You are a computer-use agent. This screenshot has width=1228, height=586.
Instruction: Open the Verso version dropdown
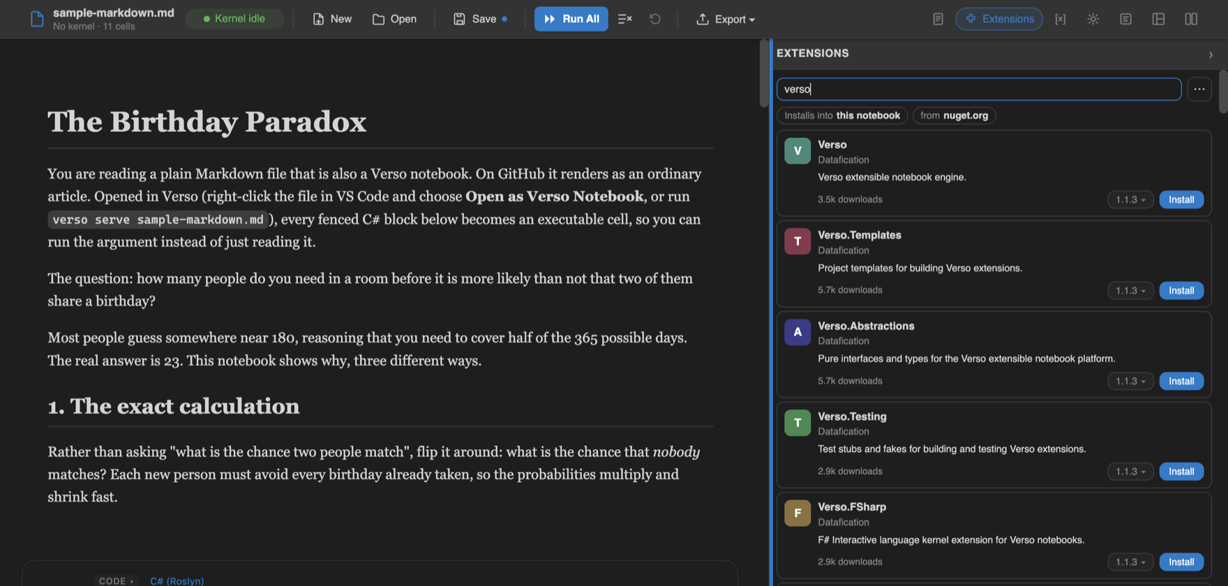pos(1130,200)
